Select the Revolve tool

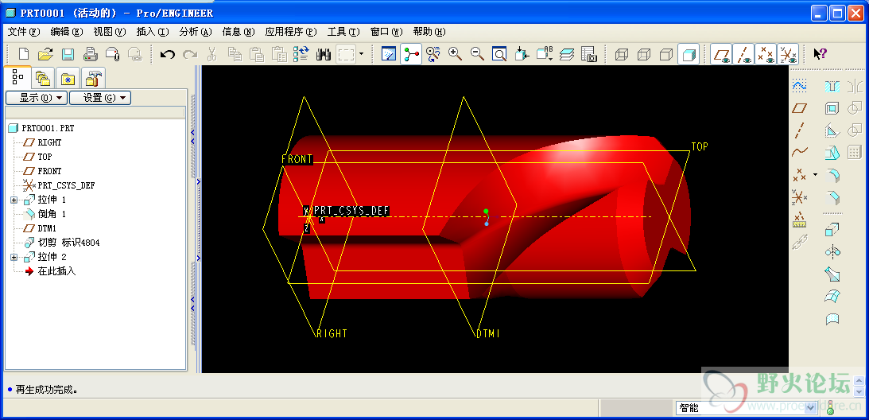pos(832,251)
